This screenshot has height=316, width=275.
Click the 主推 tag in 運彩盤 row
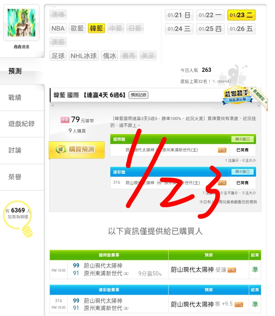point(222,183)
